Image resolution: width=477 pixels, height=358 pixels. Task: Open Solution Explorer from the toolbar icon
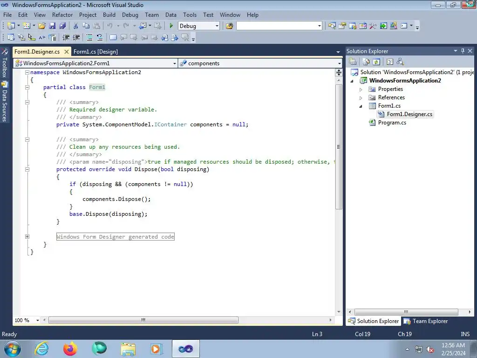click(x=332, y=26)
